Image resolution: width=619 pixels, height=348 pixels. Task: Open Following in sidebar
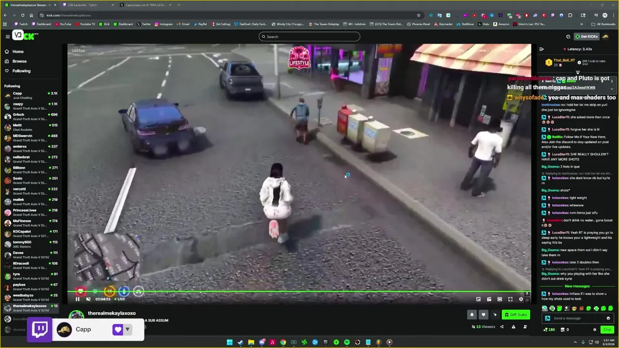21,71
